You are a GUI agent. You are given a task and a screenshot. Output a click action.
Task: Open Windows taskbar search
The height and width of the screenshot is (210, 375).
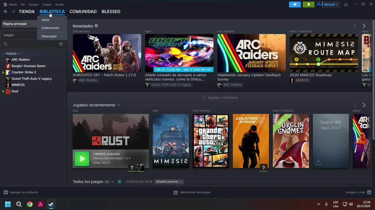tap(19, 204)
